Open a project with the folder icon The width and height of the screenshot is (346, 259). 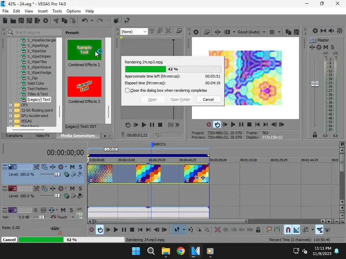(x=13, y=21)
